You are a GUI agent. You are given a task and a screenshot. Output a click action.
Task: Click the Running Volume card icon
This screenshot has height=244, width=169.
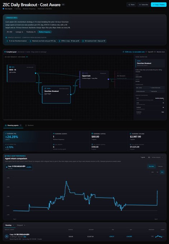(131, 134)
